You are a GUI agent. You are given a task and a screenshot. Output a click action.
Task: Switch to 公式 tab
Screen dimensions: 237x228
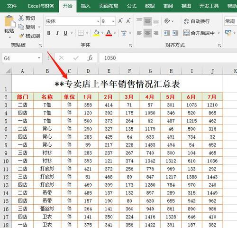[132, 6]
